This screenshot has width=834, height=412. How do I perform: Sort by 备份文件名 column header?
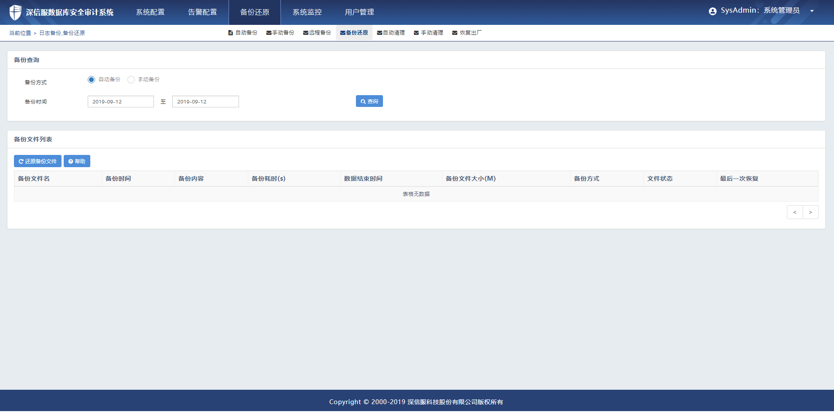(x=34, y=179)
